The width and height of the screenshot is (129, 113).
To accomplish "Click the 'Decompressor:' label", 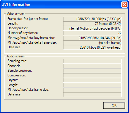I will (x=18, y=28).
